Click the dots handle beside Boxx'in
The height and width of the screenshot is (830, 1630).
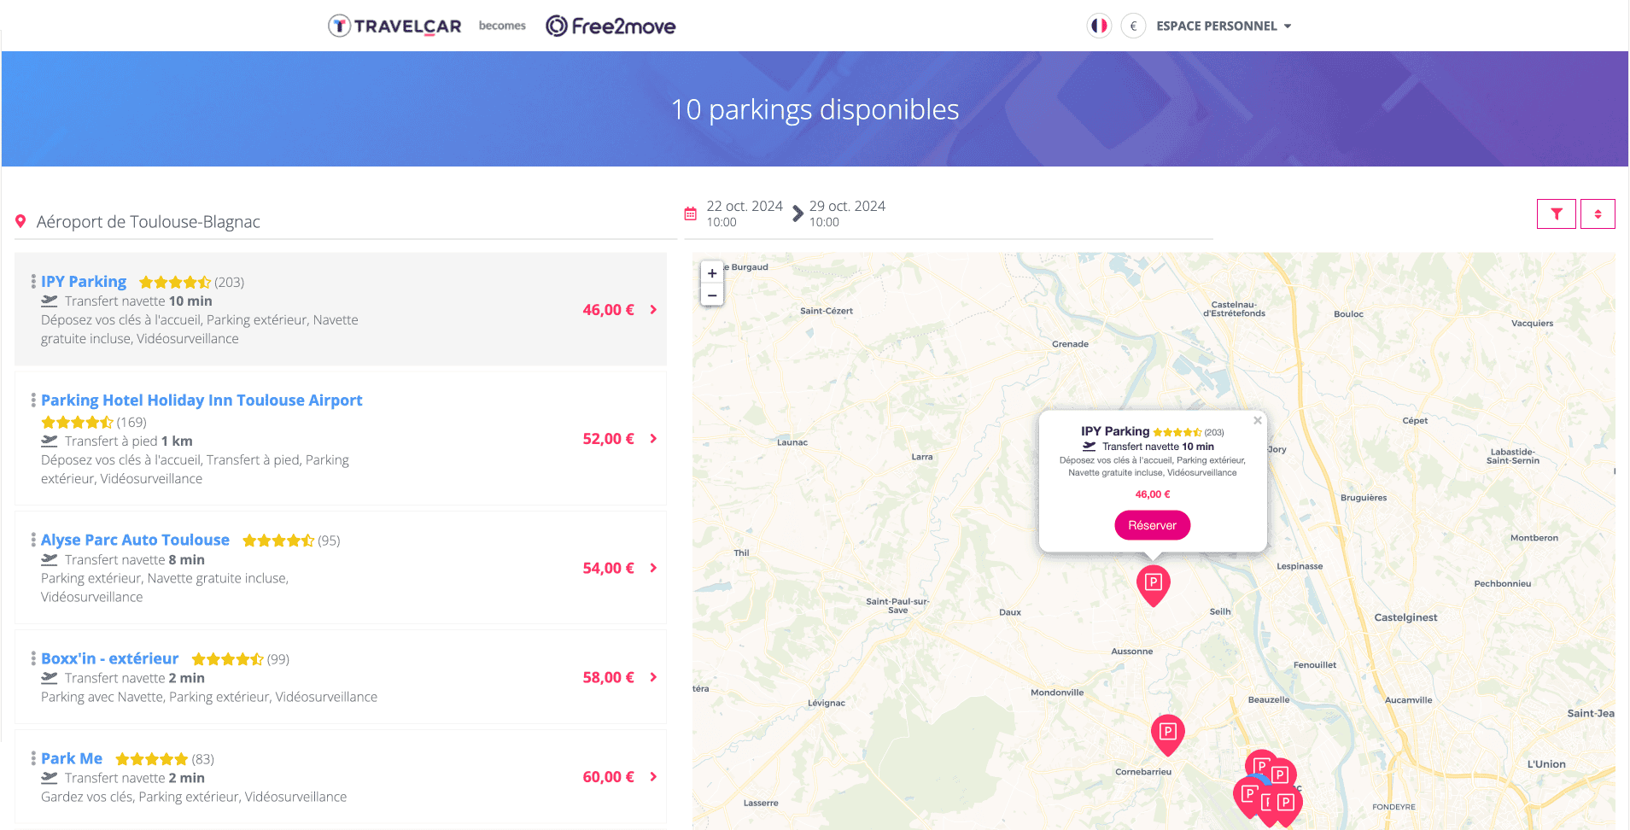pyautogui.click(x=33, y=658)
